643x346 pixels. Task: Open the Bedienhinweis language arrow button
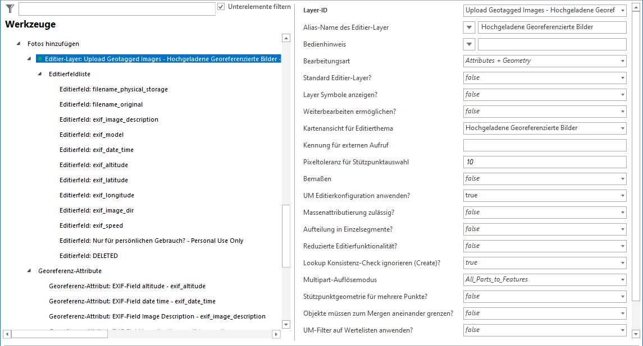(470, 44)
